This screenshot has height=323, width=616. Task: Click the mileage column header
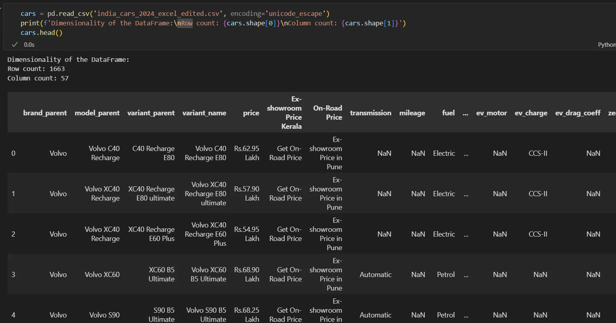[x=412, y=113]
